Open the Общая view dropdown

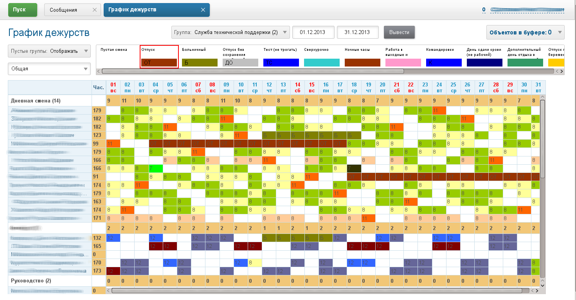click(x=49, y=69)
